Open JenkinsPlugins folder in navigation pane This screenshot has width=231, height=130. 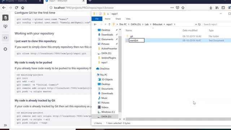tap(109, 58)
